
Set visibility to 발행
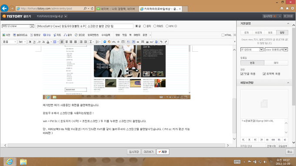[x=282, y=33]
